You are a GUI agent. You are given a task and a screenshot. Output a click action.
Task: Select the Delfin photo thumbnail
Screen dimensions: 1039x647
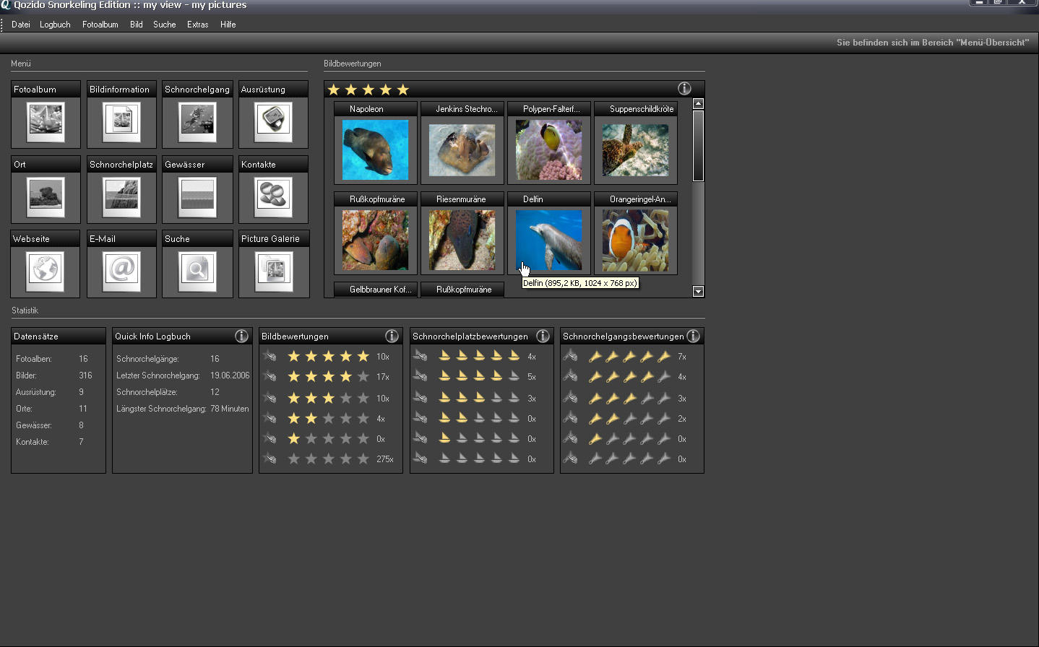coord(548,240)
